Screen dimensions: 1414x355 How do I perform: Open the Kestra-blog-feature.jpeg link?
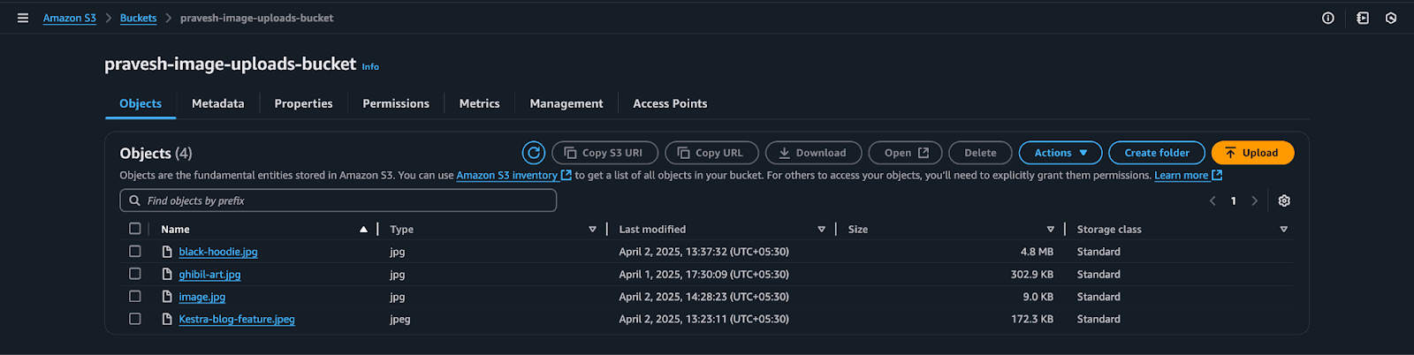[237, 320]
